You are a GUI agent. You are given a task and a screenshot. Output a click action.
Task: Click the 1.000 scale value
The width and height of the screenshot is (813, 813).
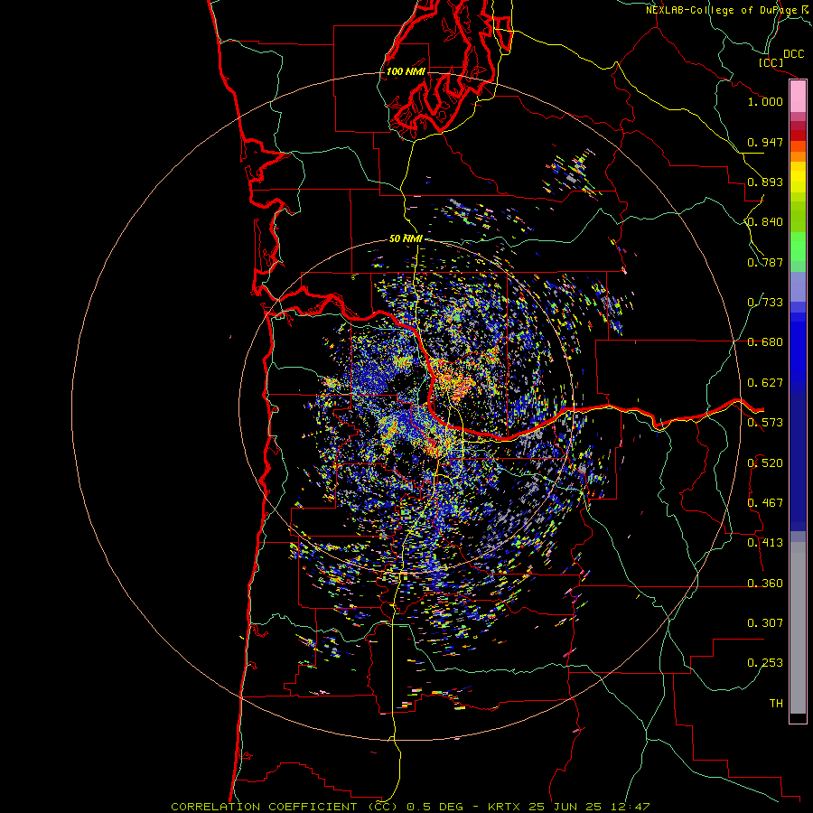[x=765, y=101]
